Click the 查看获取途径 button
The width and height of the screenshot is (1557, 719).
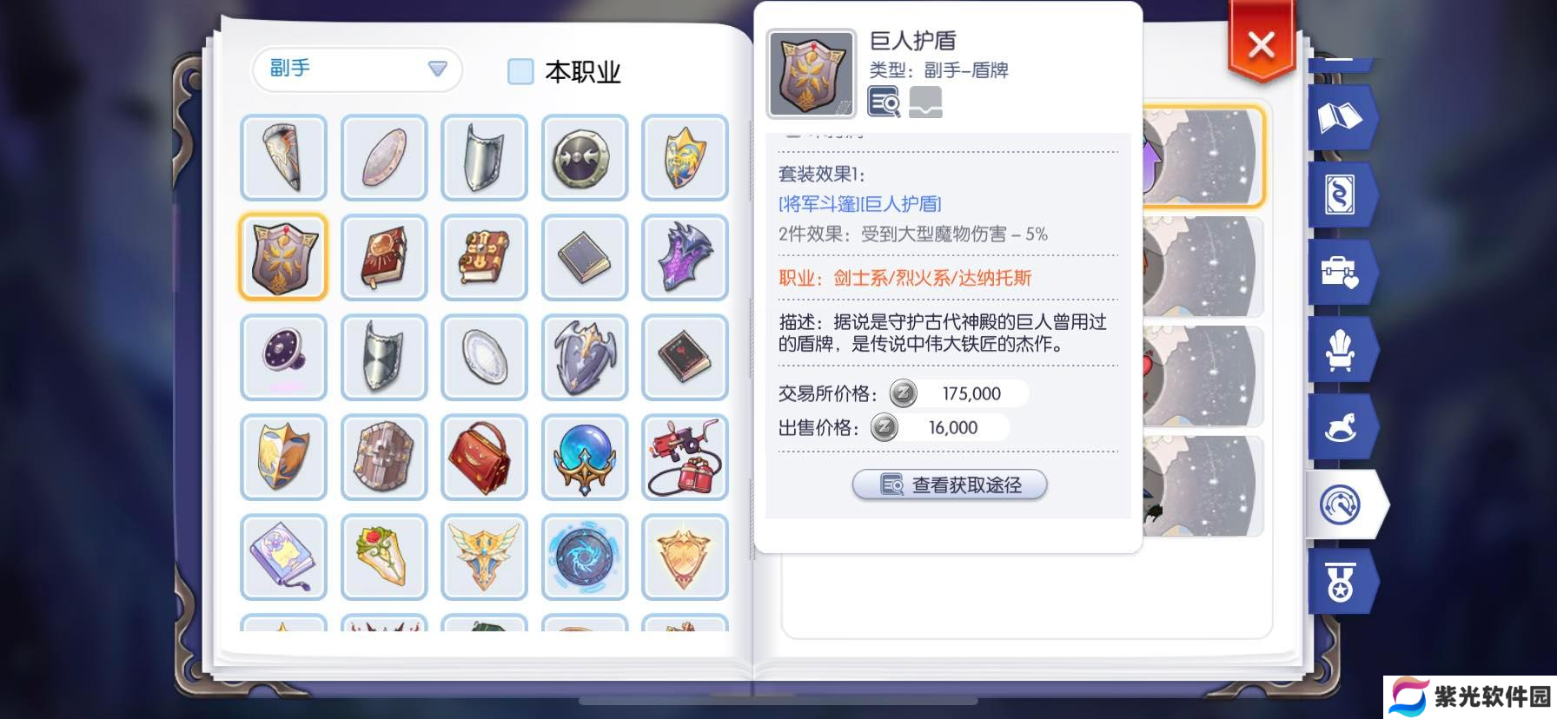[950, 485]
